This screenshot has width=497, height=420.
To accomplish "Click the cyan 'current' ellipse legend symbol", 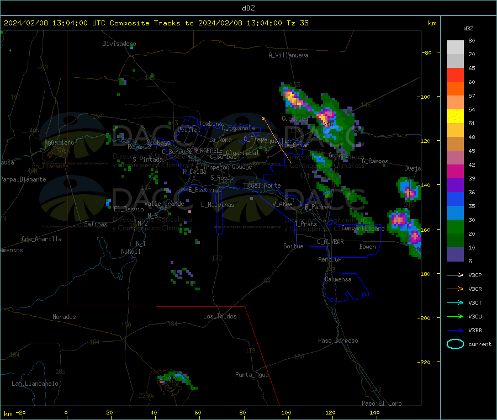I will pos(455,344).
